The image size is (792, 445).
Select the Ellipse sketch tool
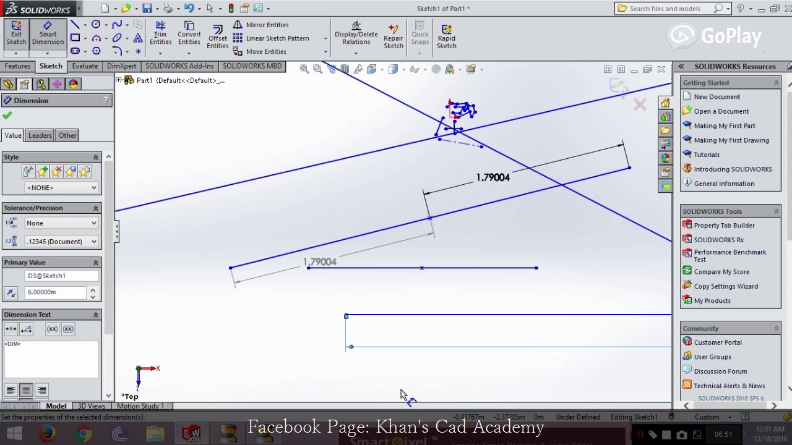117,38
